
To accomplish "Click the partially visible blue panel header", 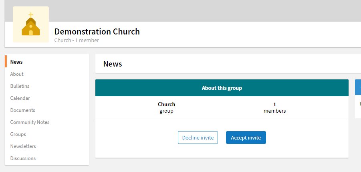I will point(358,87).
